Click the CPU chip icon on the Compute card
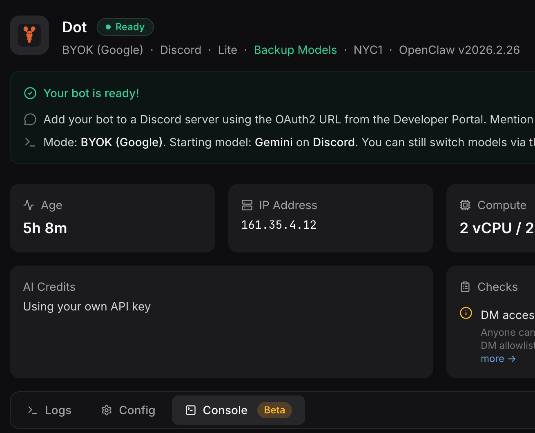Image resolution: width=535 pixels, height=433 pixels. coord(465,205)
